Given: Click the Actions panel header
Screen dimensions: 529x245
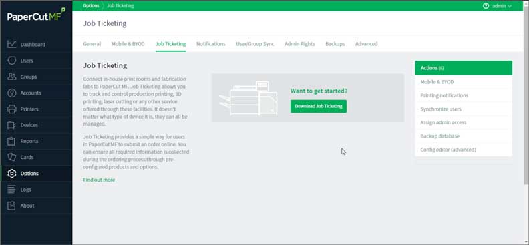Looking at the screenshot, I should [x=464, y=67].
